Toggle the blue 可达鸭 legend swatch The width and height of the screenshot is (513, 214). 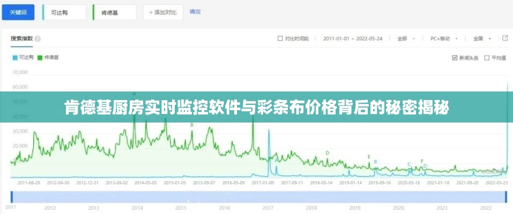pyautogui.click(x=14, y=57)
